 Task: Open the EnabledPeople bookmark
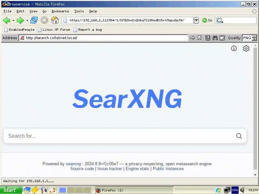point(19,30)
